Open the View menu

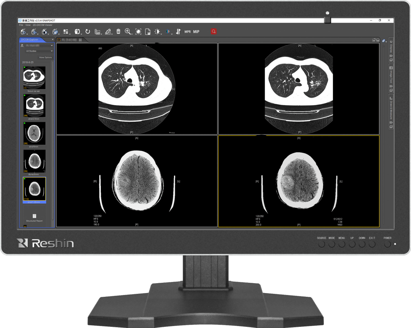(28, 25)
